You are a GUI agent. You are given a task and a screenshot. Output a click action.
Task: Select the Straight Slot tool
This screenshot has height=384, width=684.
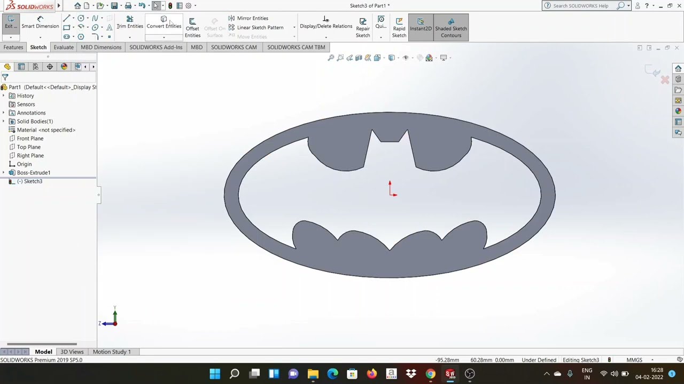point(66,37)
